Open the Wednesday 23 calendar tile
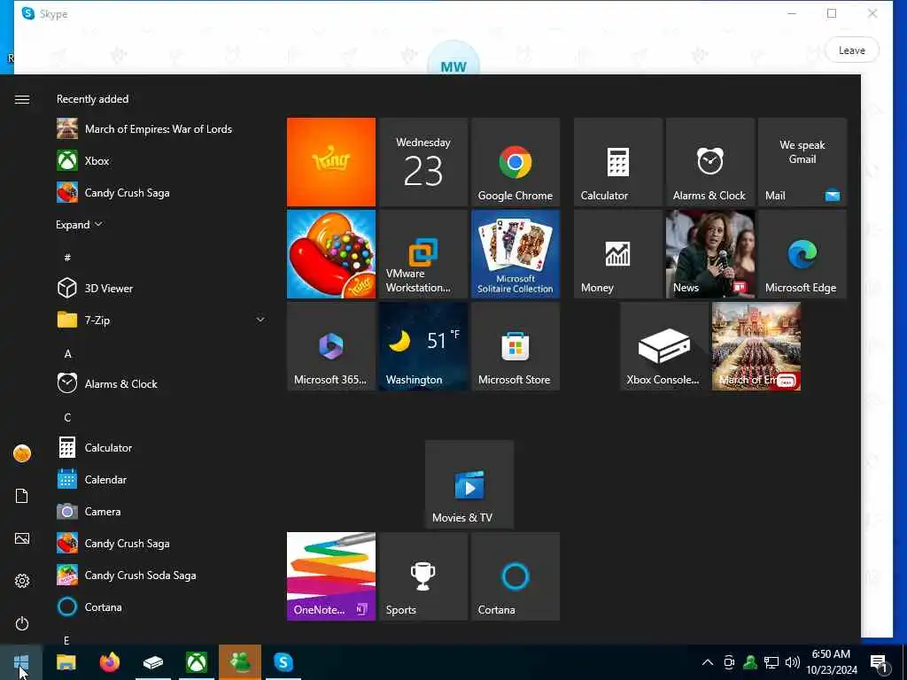The width and height of the screenshot is (907, 680). (422, 162)
